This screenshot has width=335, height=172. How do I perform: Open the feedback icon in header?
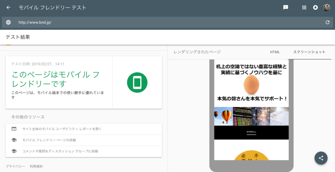tap(285, 8)
